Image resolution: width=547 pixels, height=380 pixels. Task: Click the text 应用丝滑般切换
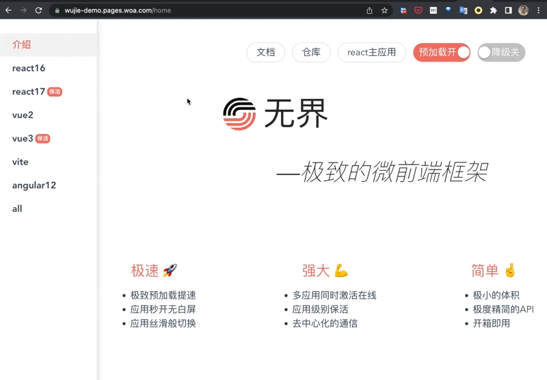163,323
